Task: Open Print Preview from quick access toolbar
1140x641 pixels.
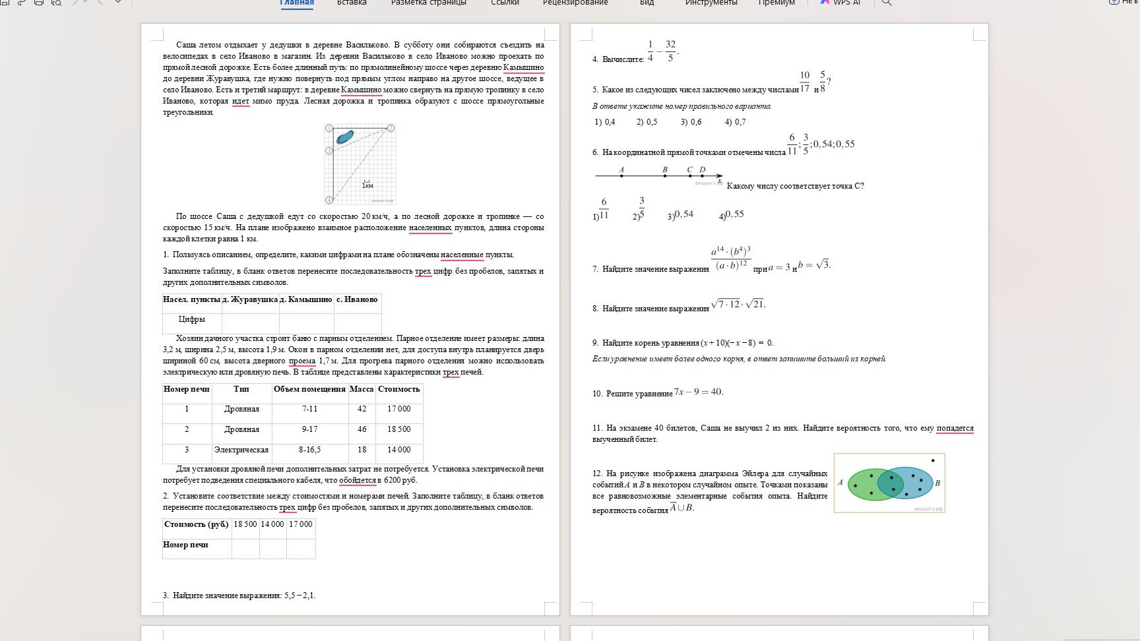Action: [x=56, y=2]
